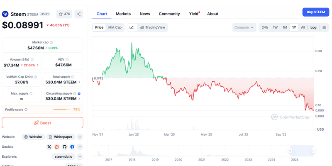Select the line chart type icon
332x166 pixels.
(132, 27)
